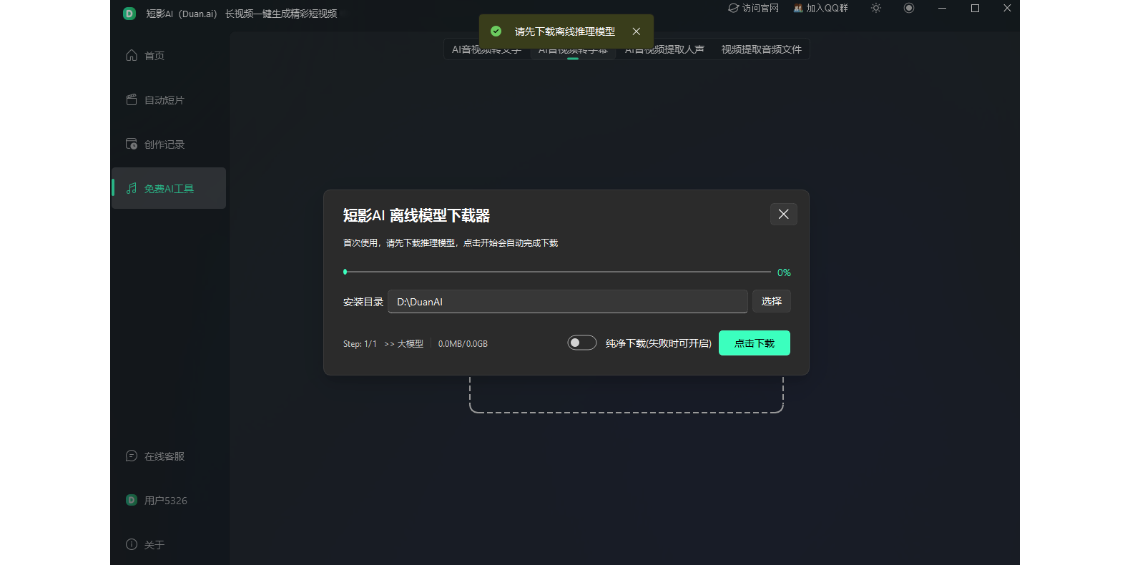Click 选择 to choose install directory
Image resolution: width=1130 pixels, height=565 pixels.
pyautogui.click(x=771, y=301)
